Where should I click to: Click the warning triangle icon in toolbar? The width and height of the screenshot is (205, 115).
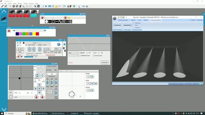point(87,6)
